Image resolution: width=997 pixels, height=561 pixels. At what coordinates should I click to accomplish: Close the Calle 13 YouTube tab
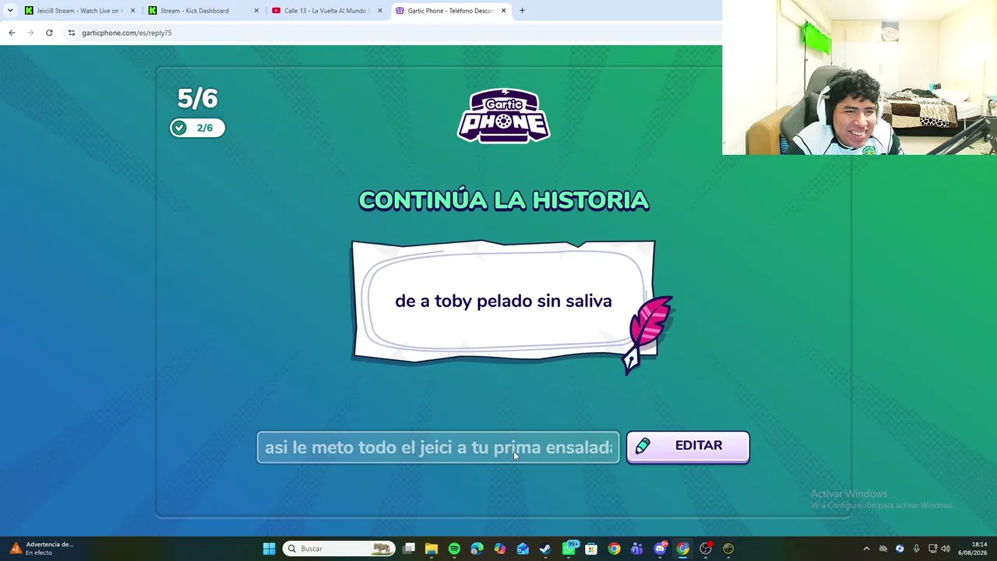point(380,11)
